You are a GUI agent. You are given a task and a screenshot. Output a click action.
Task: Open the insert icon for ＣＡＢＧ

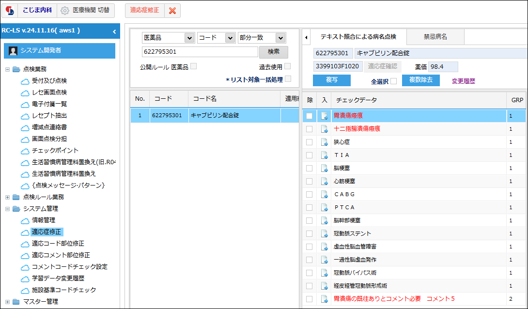click(x=324, y=195)
